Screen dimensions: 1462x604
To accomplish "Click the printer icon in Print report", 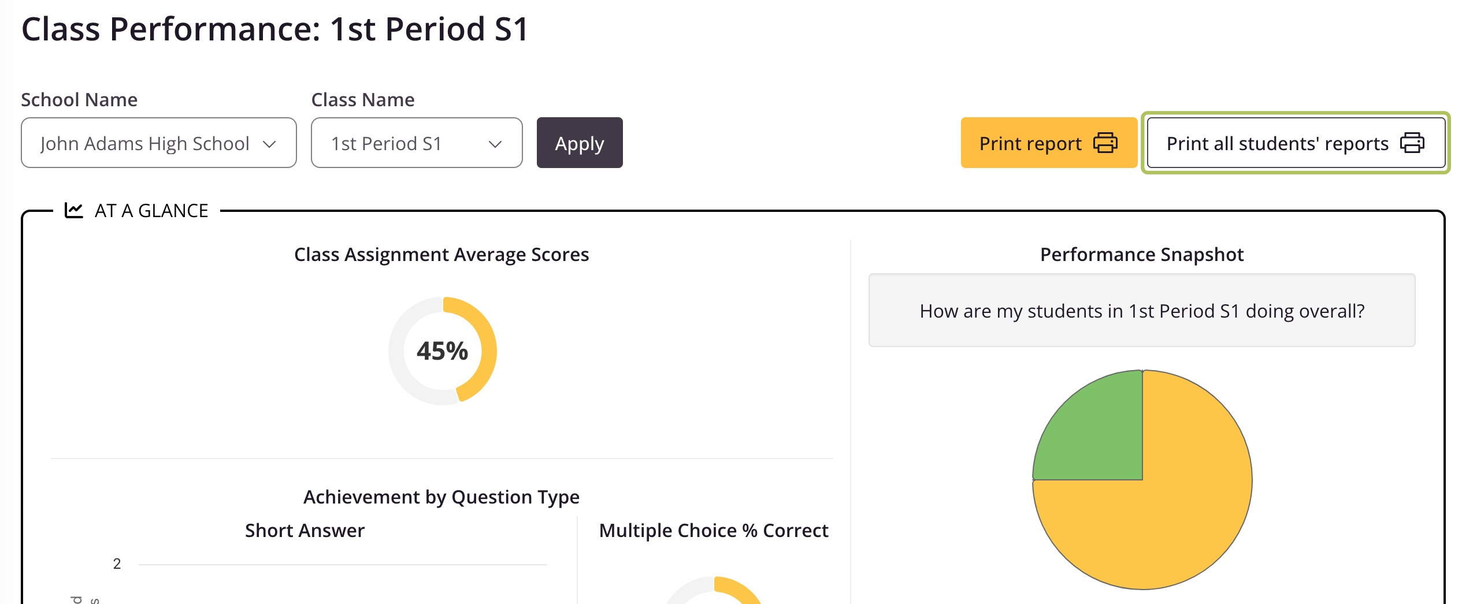I will point(1105,143).
